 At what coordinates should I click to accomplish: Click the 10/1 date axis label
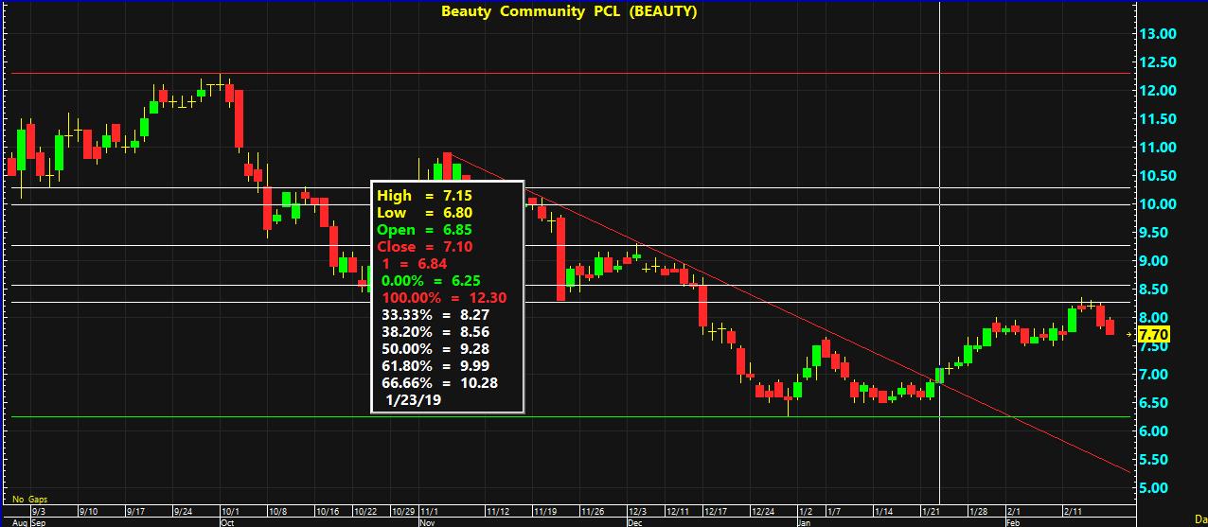(x=229, y=511)
